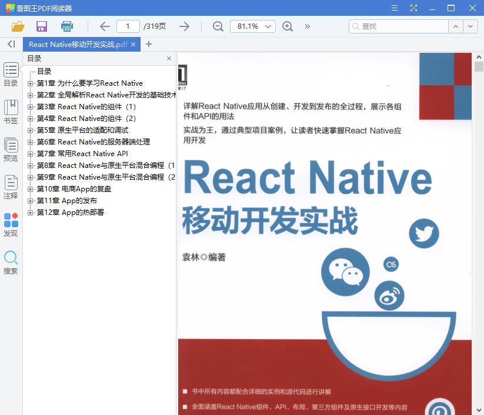Jump to 第9章 混合编程 chapter
484x415 pixels.
click(x=106, y=177)
